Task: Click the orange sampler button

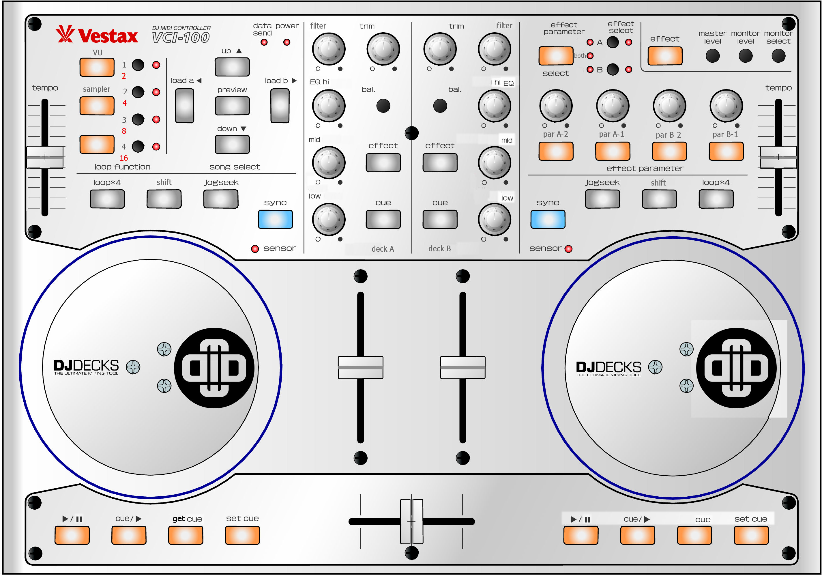Action: 97,106
